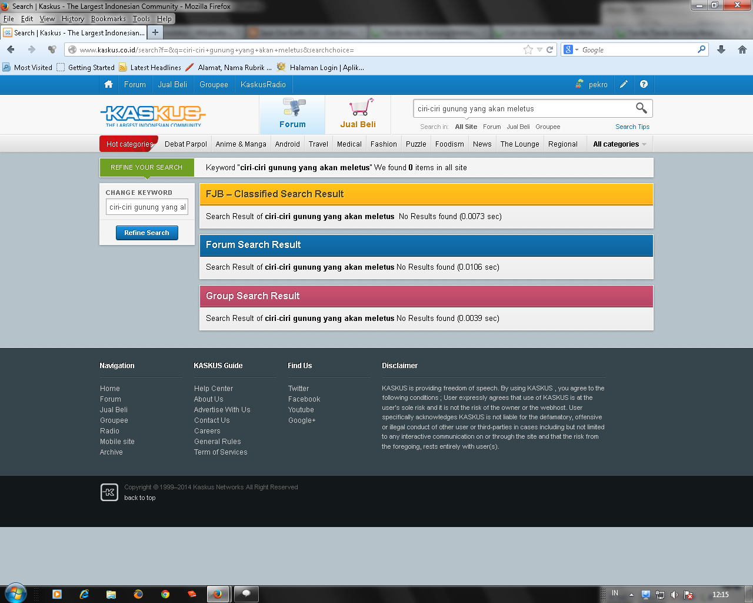Click the volume speaker tray icon
The image size is (753, 603).
(x=674, y=595)
